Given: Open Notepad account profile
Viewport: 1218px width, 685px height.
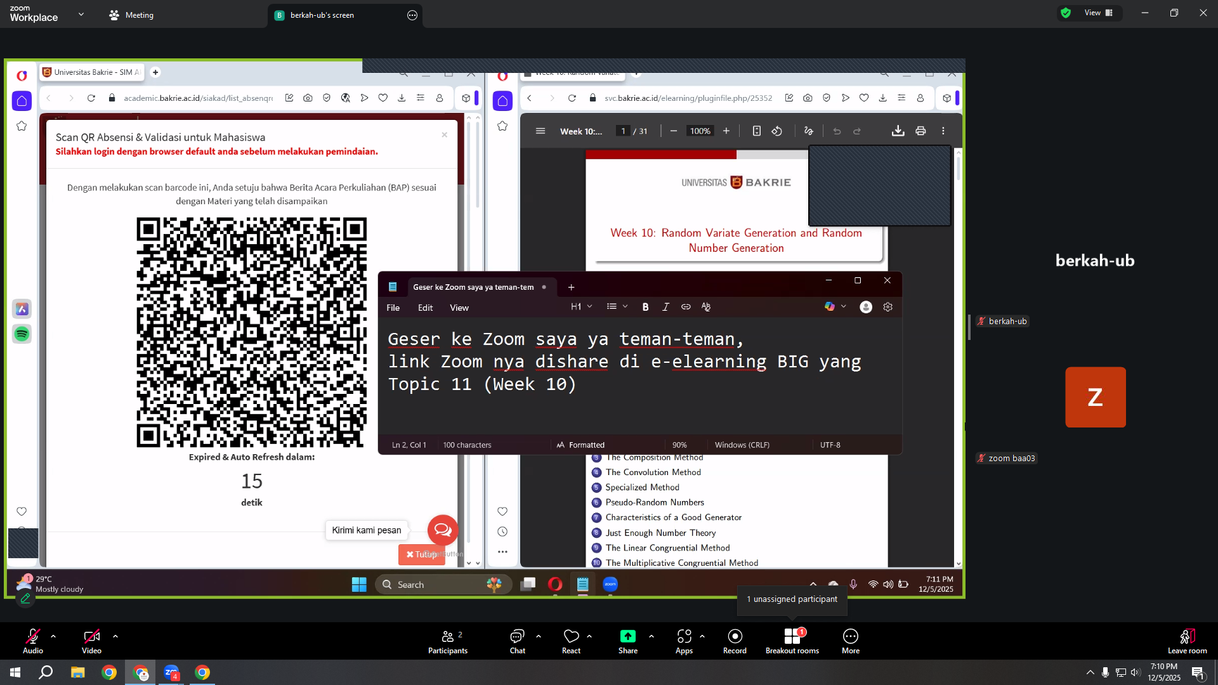Looking at the screenshot, I should coord(866,307).
